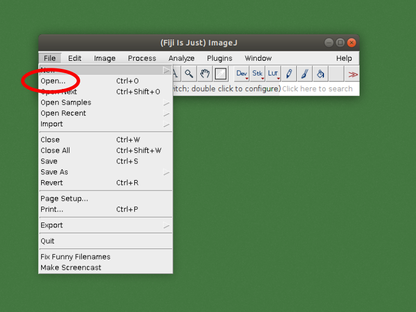Viewport: 416px width, 312px height.
Task: Select the Pencil tool
Action: (x=289, y=74)
